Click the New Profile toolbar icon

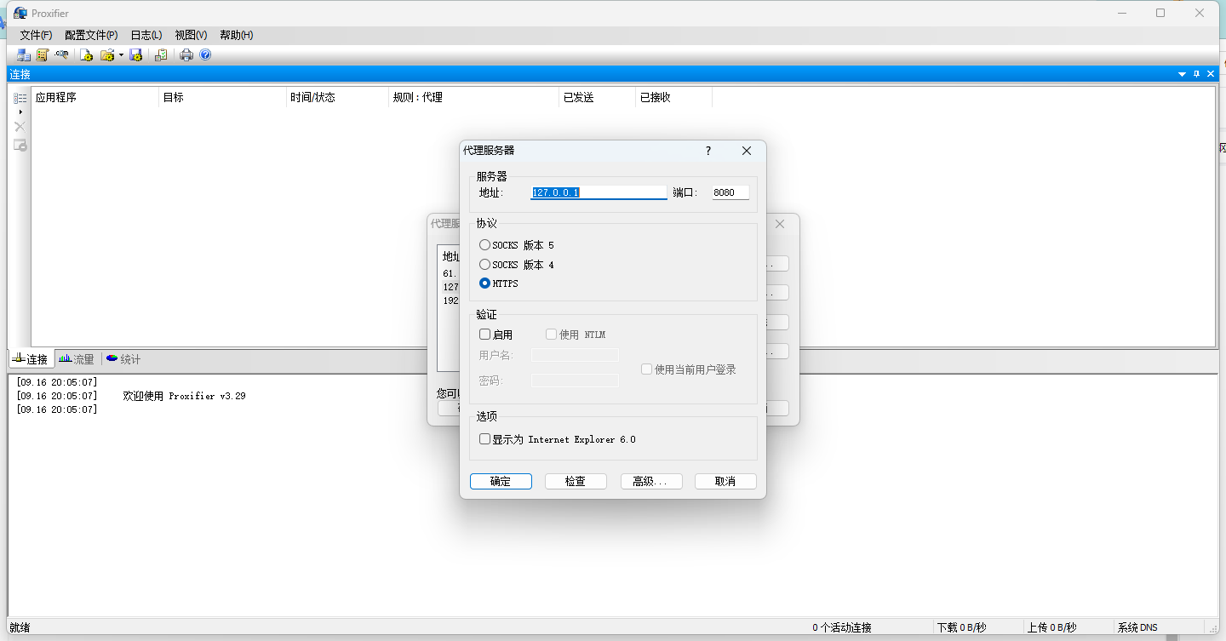point(86,55)
